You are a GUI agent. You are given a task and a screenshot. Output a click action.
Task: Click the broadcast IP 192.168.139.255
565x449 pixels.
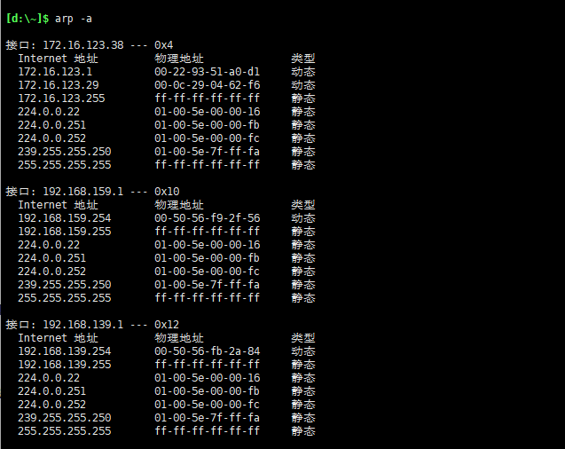[65, 364]
